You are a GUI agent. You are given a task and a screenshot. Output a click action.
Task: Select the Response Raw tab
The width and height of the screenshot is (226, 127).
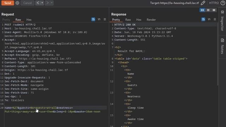(x=128, y=20)
